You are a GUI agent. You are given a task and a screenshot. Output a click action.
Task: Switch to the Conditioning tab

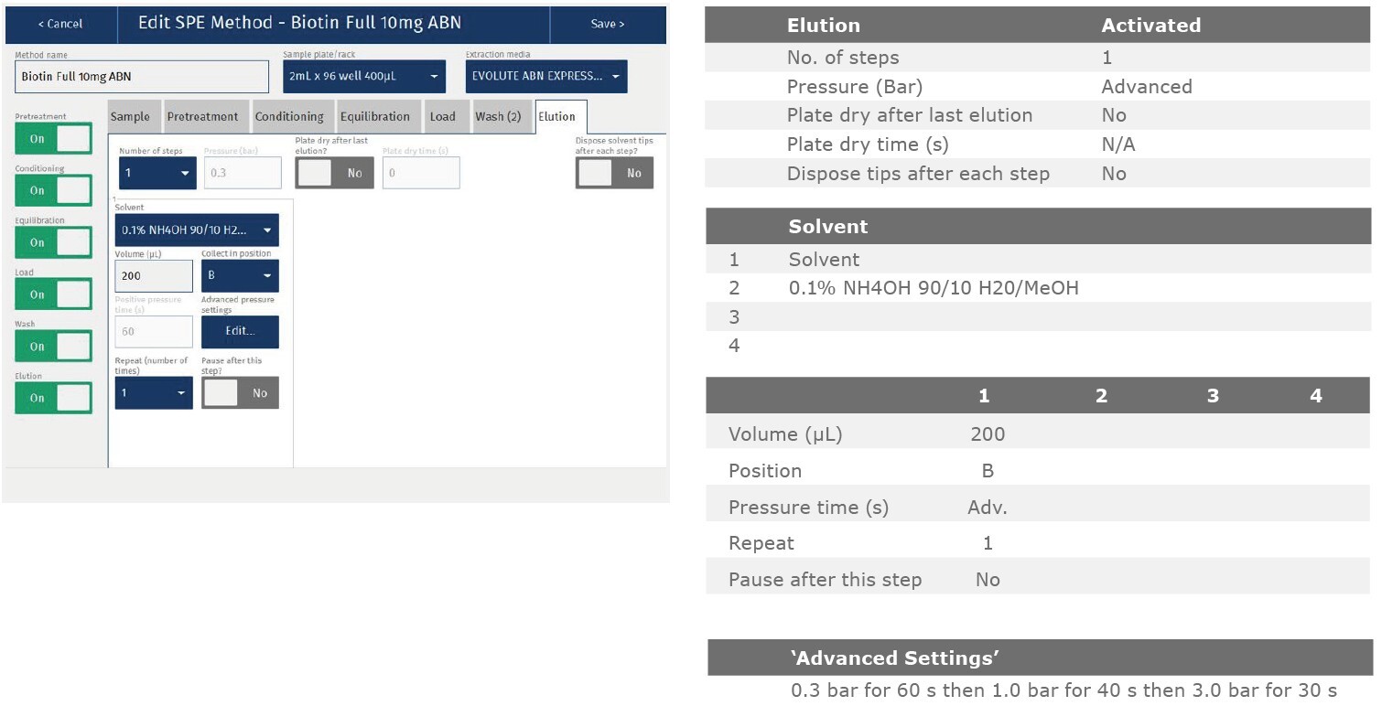pos(289,117)
